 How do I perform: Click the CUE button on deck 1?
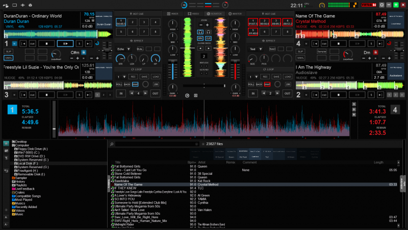[x=32, y=44]
